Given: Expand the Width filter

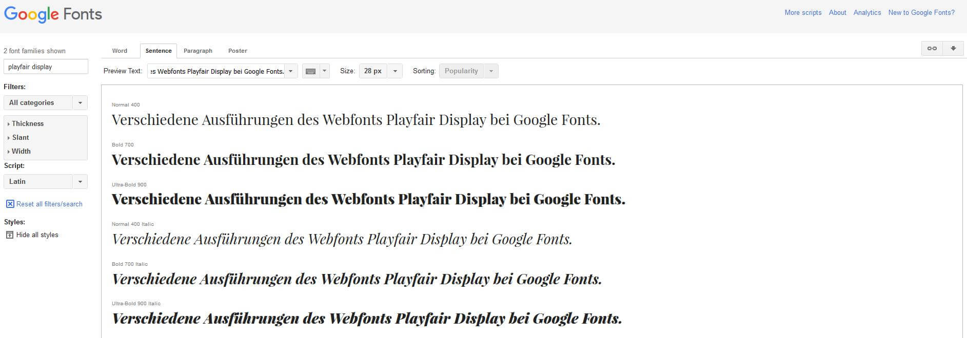Looking at the screenshot, I should [19, 151].
